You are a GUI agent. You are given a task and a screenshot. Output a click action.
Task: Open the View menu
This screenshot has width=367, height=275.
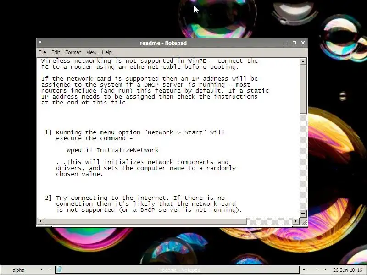point(91,52)
